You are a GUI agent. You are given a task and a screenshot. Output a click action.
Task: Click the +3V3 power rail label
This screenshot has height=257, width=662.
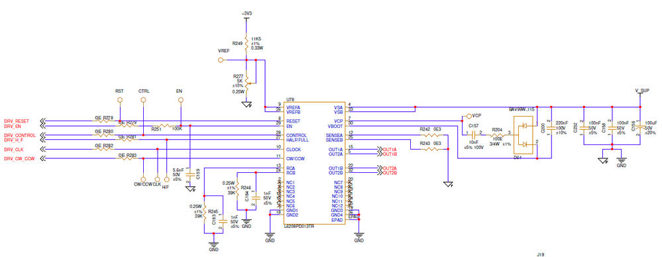coord(247,14)
